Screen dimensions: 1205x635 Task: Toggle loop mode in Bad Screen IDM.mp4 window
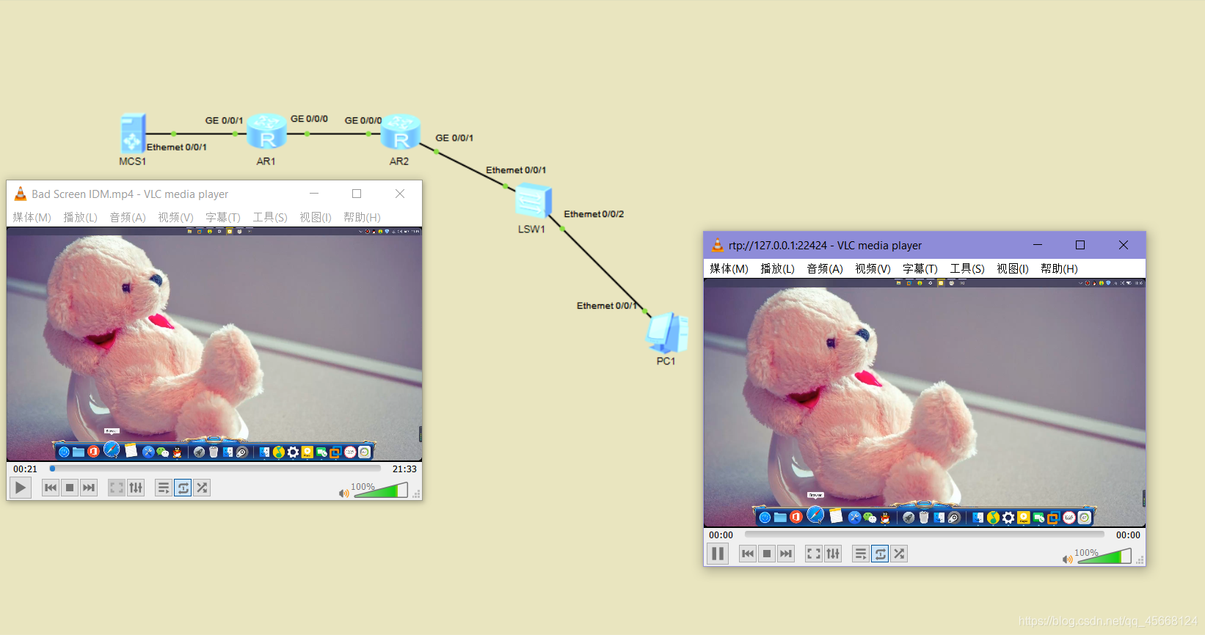point(183,488)
